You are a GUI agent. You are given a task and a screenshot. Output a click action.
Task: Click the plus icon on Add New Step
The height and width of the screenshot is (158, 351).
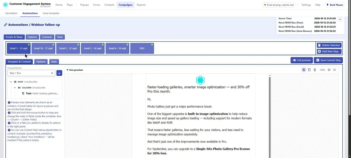coord(319,51)
